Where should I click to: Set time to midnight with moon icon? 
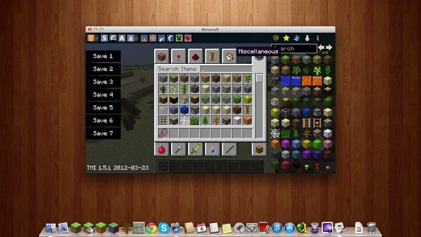point(170,38)
